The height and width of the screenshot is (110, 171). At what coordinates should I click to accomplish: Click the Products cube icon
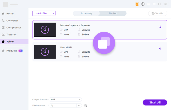[x=3, y=51]
